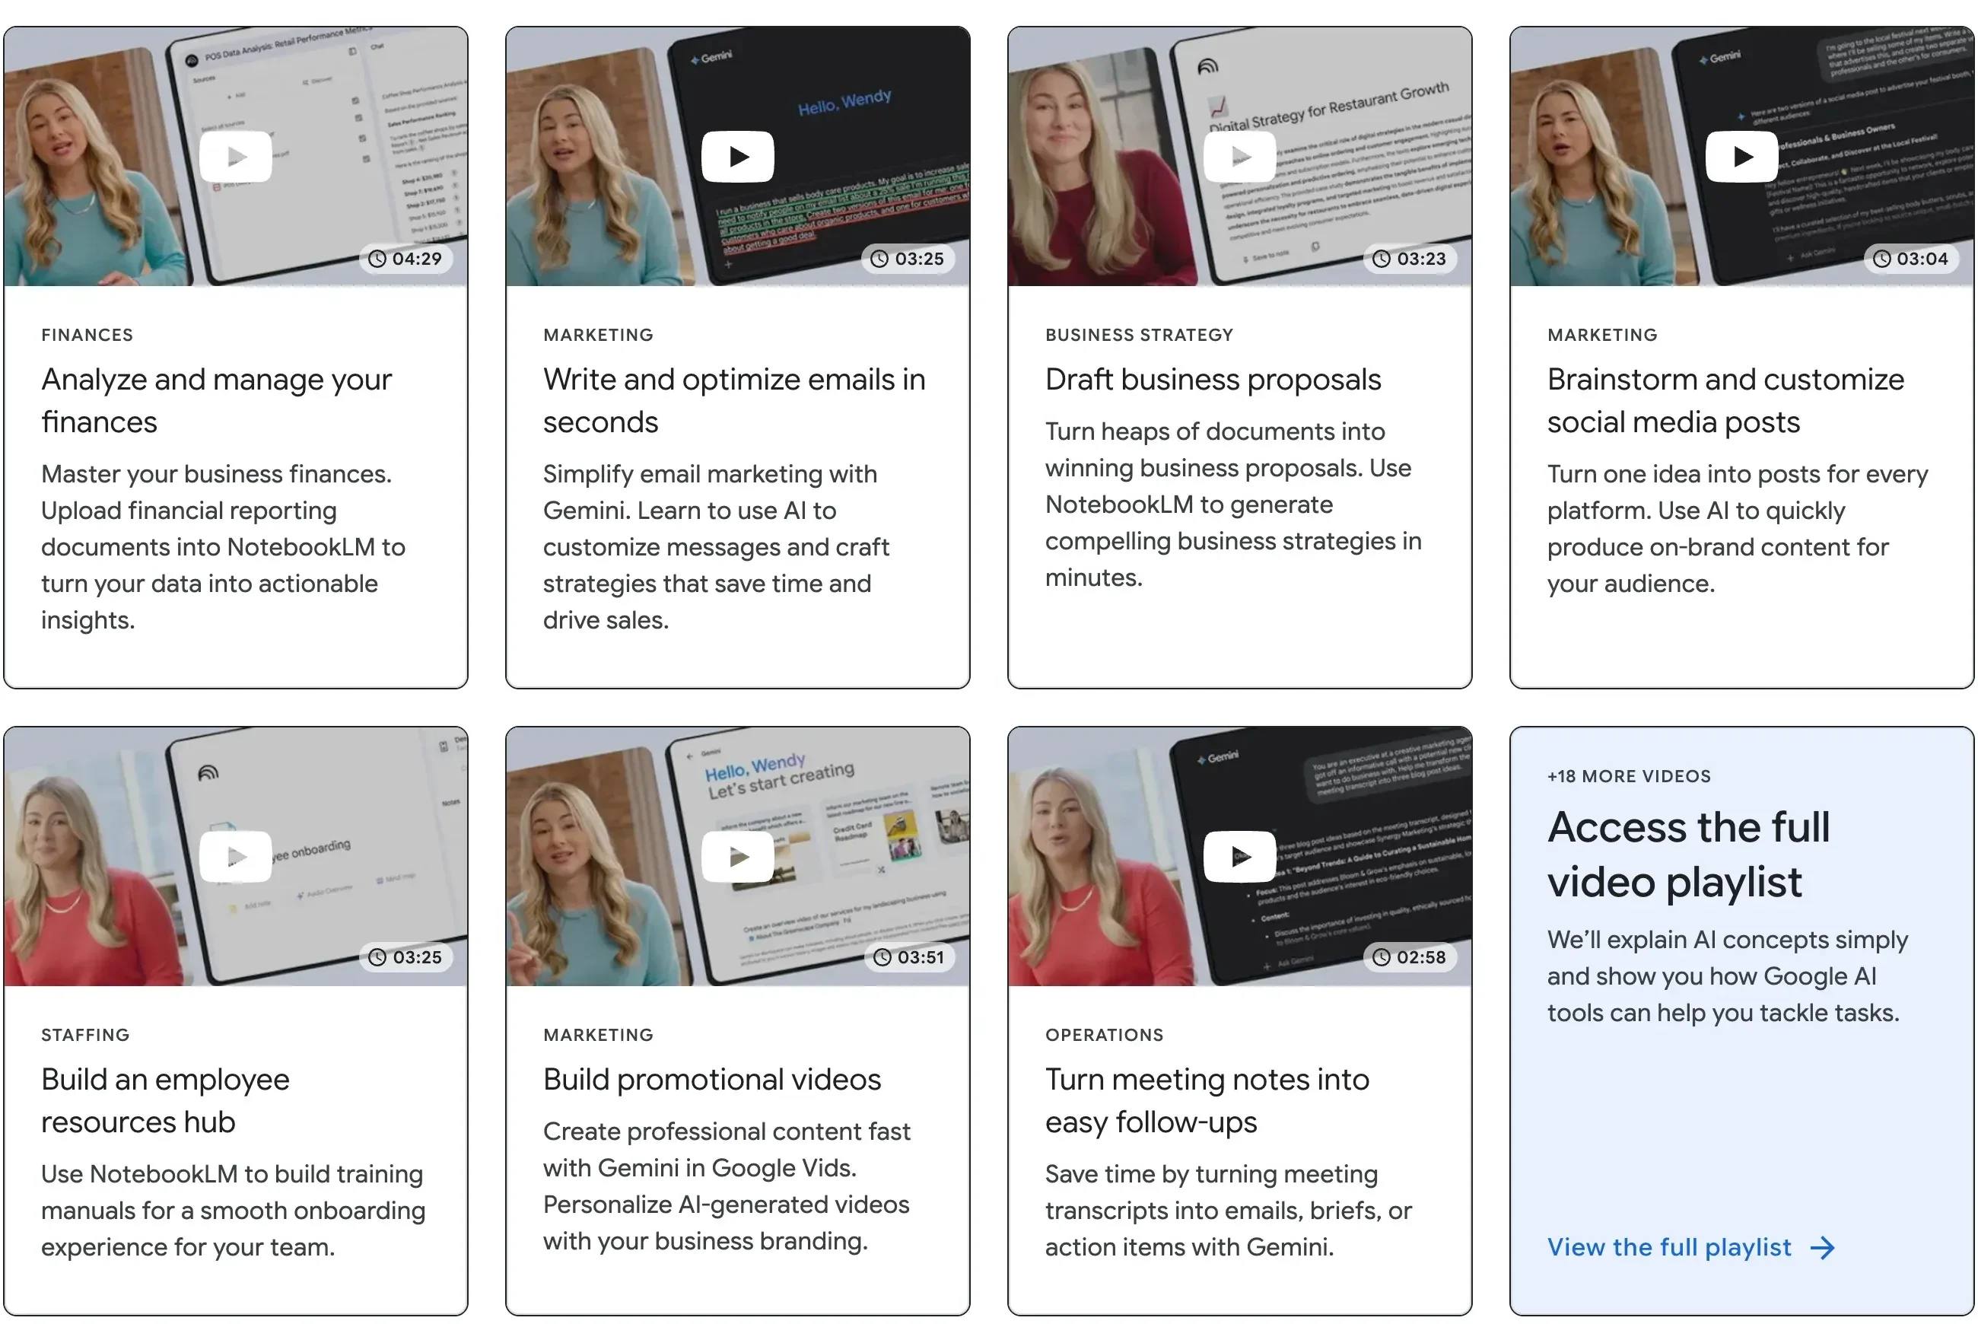
Task: Play the Turn meeting notes into follow-ups video
Action: point(1239,856)
